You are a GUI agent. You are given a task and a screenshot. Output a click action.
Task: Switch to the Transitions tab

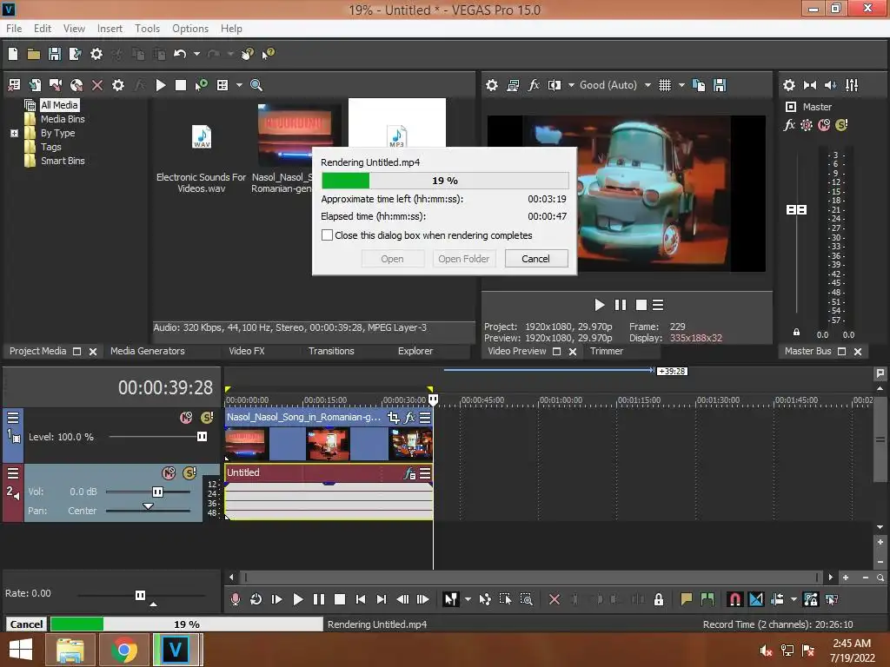click(331, 351)
